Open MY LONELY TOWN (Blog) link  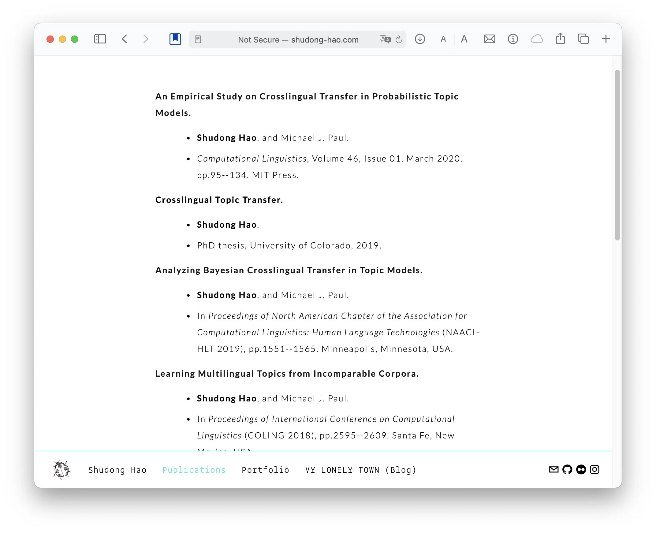pos(361,470)
